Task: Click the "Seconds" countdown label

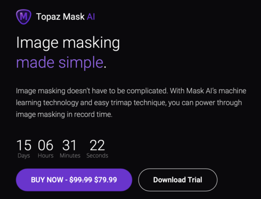Action: [x=97, y=155]
